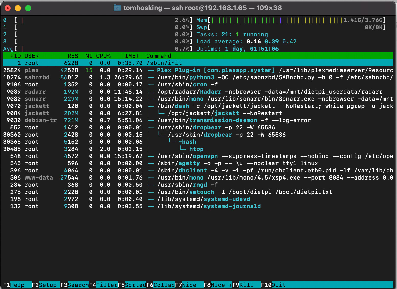Click the 26:29.65 TIME+ value for sabnzbd
397x289 pixels.
coord(128,77)
